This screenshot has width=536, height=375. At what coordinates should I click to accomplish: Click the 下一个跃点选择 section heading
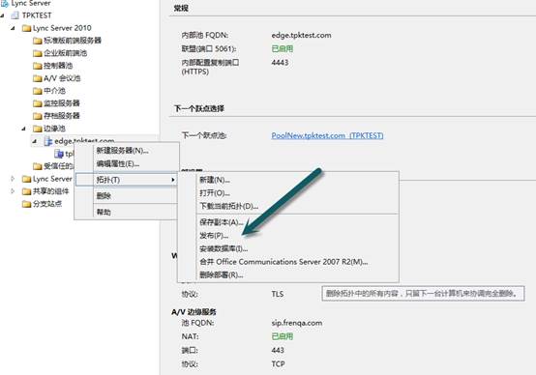pos(199,108)
